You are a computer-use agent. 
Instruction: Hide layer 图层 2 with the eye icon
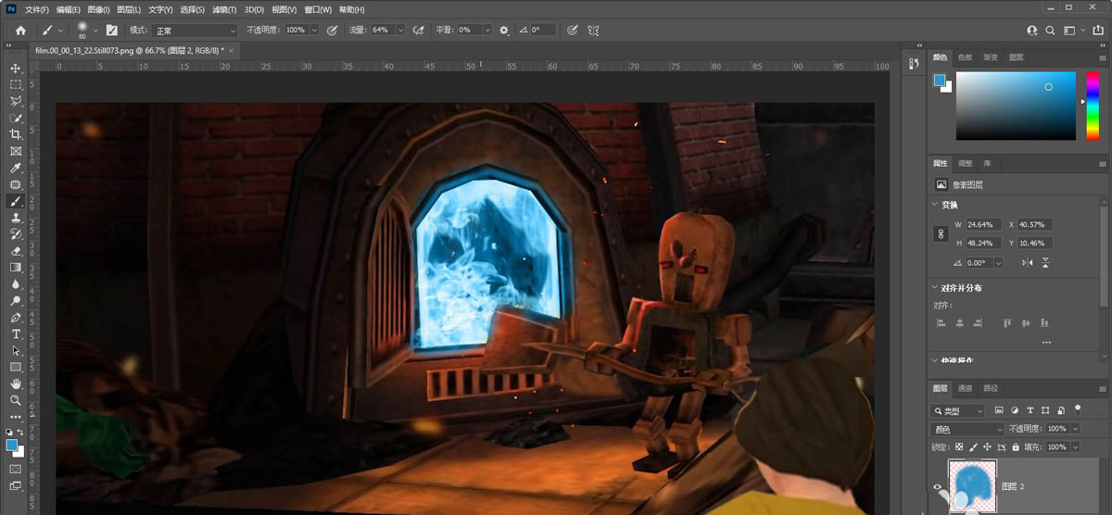[937, 486]
